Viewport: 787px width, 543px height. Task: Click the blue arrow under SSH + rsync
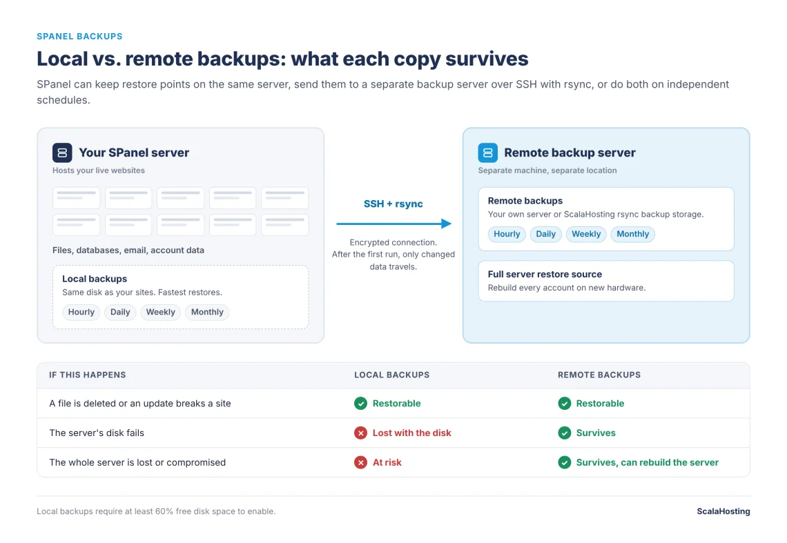pos(393,224)
